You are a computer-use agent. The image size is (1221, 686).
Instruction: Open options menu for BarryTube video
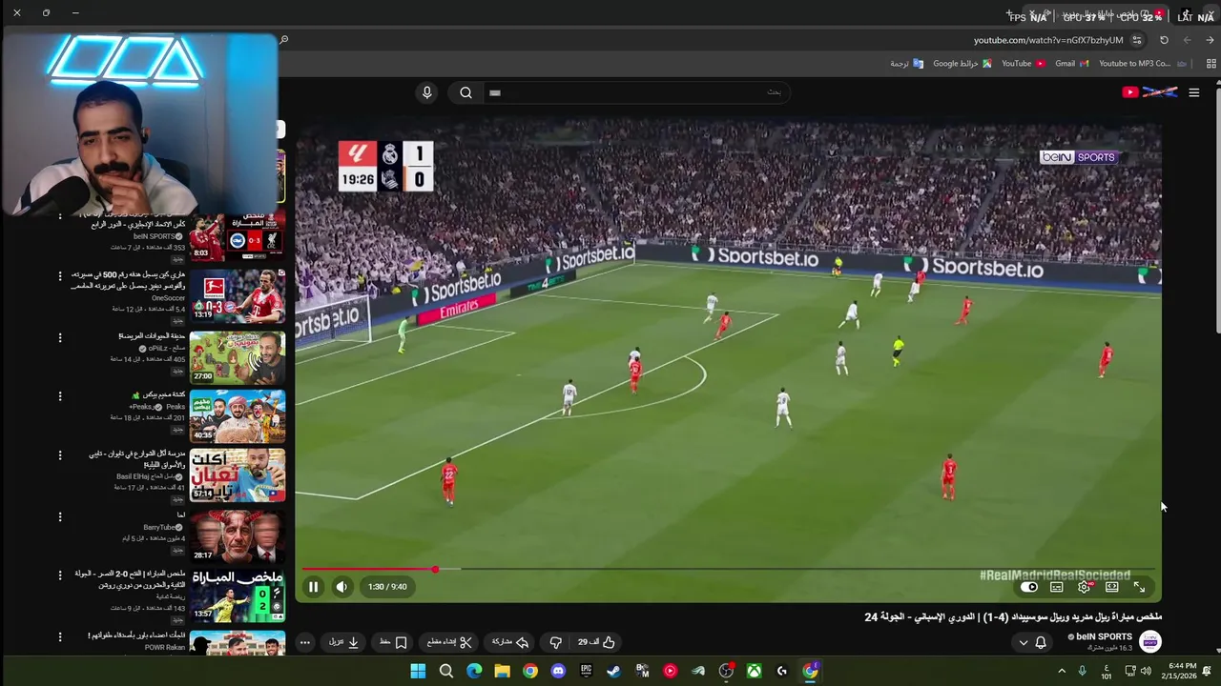click(x=60, y=516)
